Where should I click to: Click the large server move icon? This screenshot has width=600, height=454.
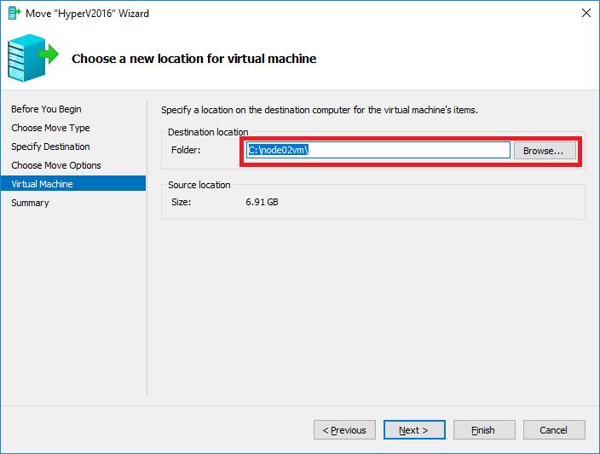(33, 58)
